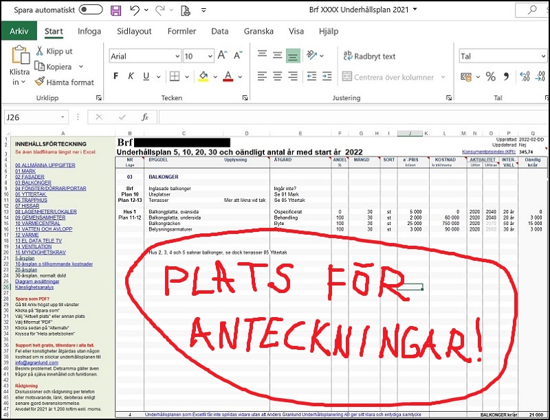
Task: Click the search magnifier box
Action: (532, 10)
